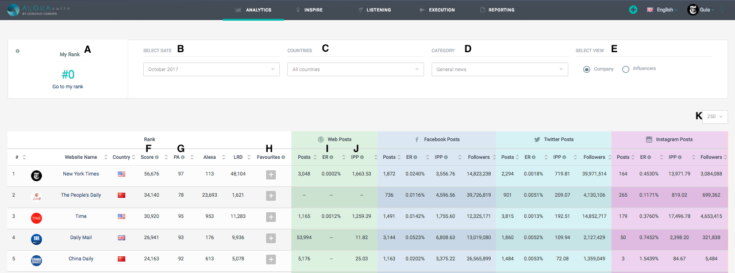Image resolution: width=735 pixels, height=273 pixels.
Task: Select the Company view radio button
Action: coord(587,69)
